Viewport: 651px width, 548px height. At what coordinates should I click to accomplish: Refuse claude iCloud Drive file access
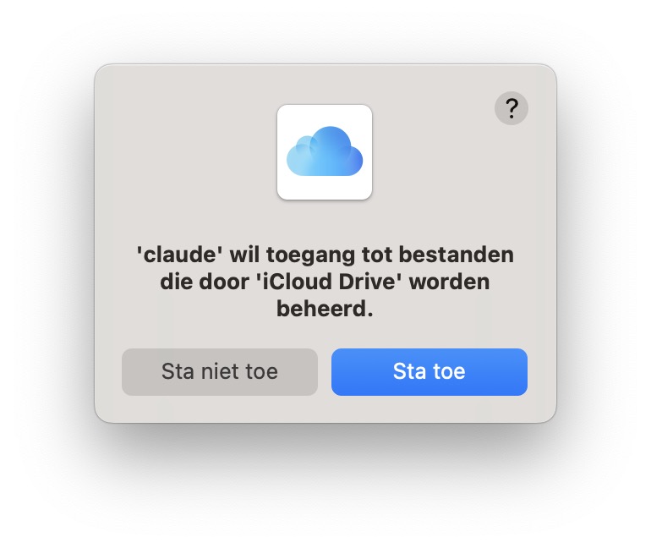coord(220,371)
